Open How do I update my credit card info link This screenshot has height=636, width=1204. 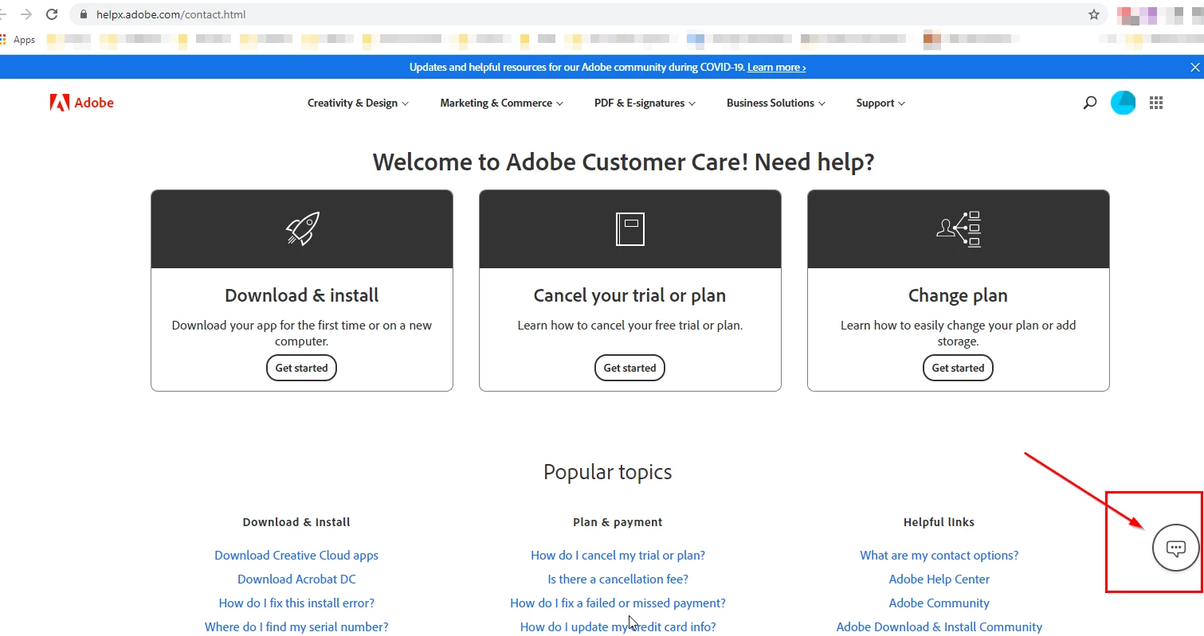(x=618, y=627)
